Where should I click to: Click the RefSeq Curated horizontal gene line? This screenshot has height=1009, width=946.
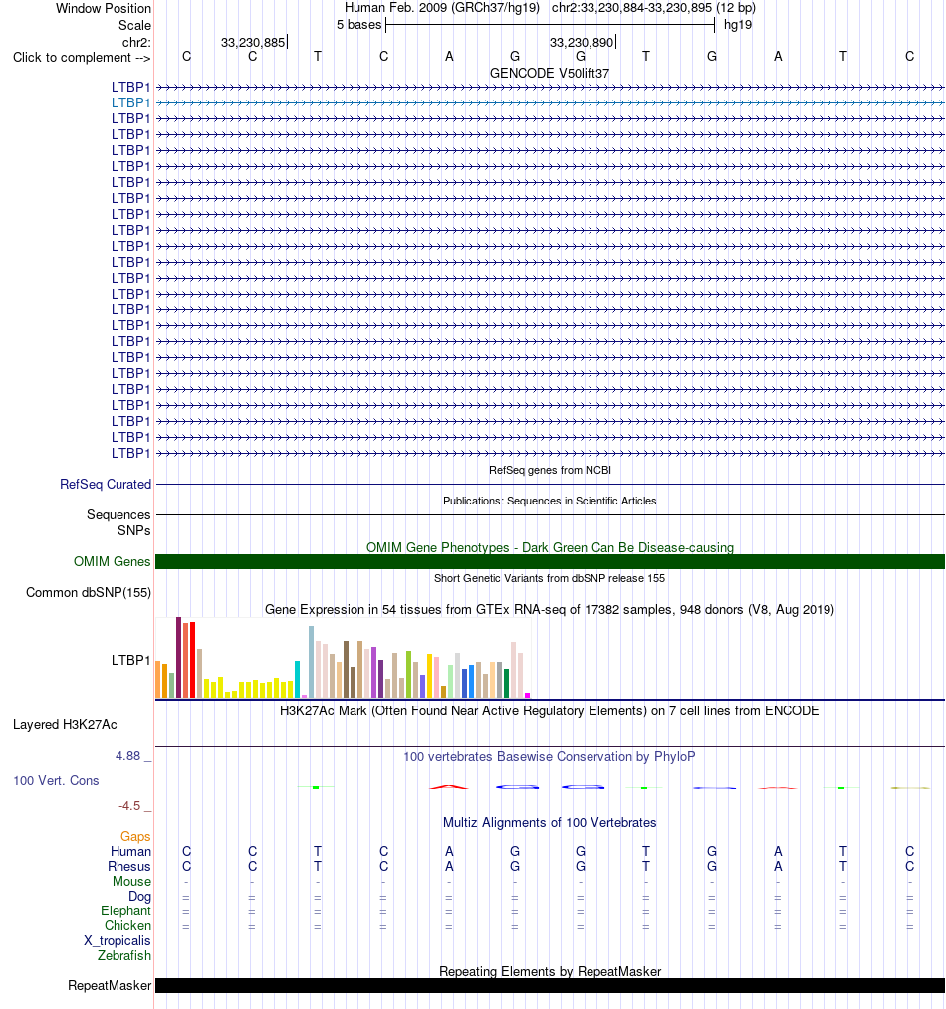[550, 484]
